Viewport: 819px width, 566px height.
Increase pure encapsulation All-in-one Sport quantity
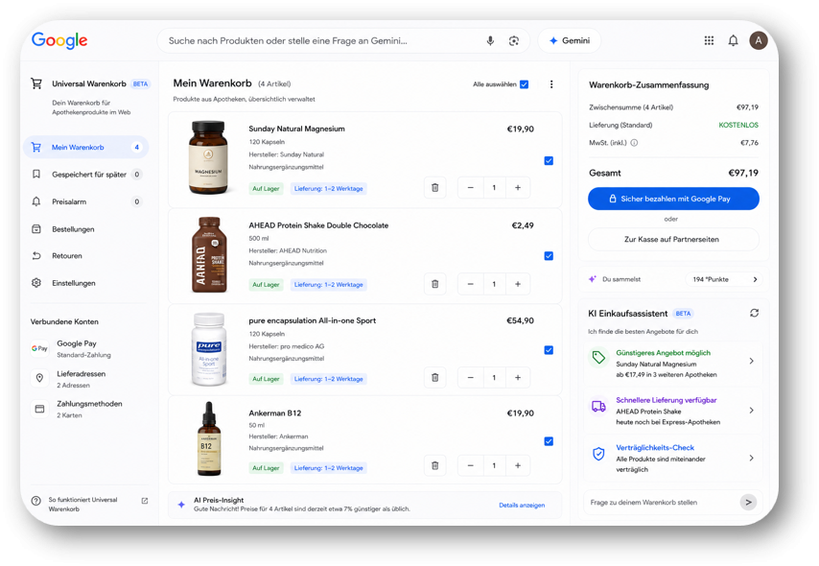[518, 377]
